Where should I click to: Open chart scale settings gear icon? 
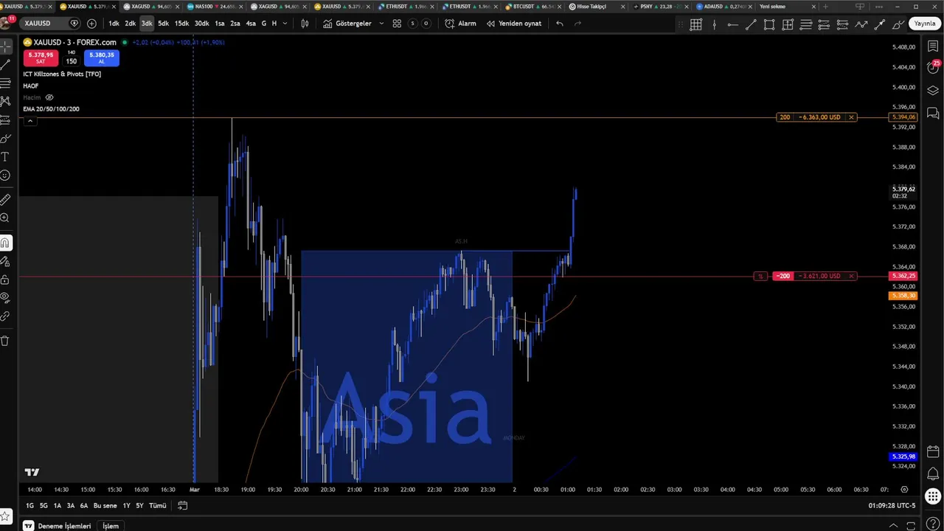click(904, 490)
